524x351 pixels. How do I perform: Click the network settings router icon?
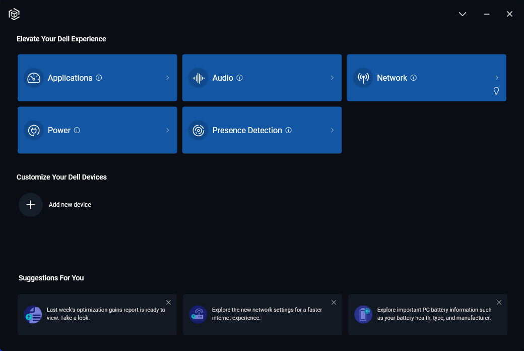pos(198,315)
